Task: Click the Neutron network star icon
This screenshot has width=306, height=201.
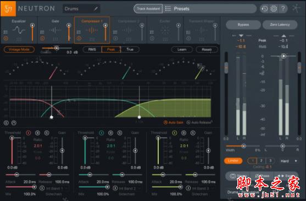Action: (x=296, y=8)
